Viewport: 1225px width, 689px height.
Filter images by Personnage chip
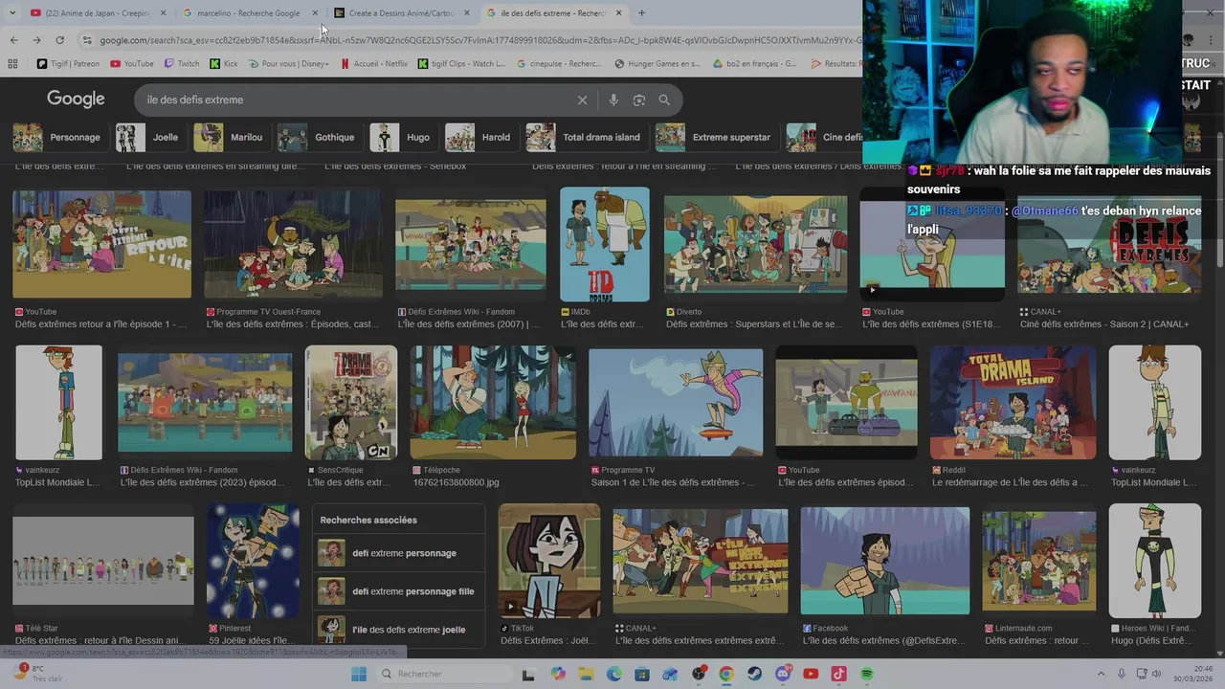point(57,137)
